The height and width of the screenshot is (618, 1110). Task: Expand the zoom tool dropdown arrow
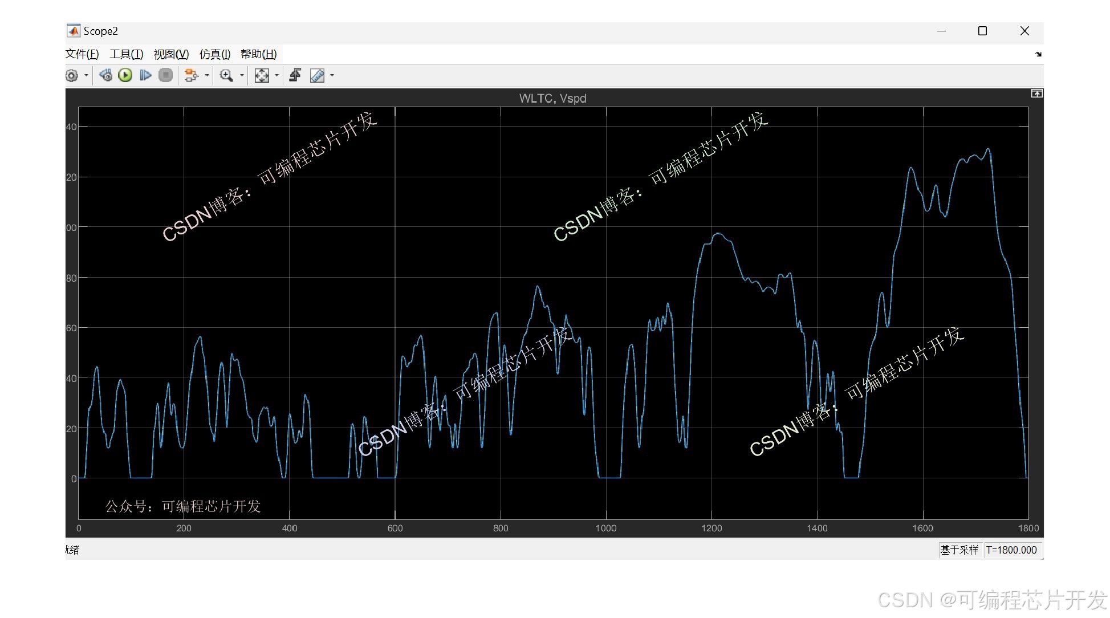coord(242,75)
